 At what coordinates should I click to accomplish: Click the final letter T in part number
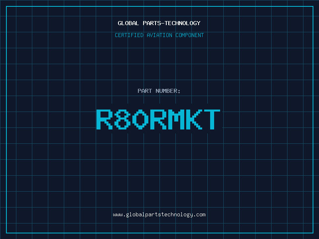[x=212, y=119]
